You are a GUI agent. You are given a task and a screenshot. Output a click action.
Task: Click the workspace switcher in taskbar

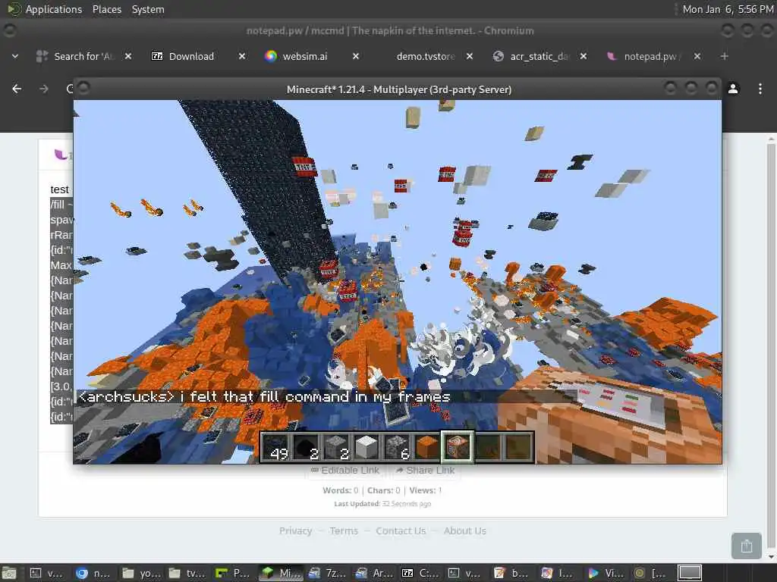pyautogui.click(x=689, y=573)
